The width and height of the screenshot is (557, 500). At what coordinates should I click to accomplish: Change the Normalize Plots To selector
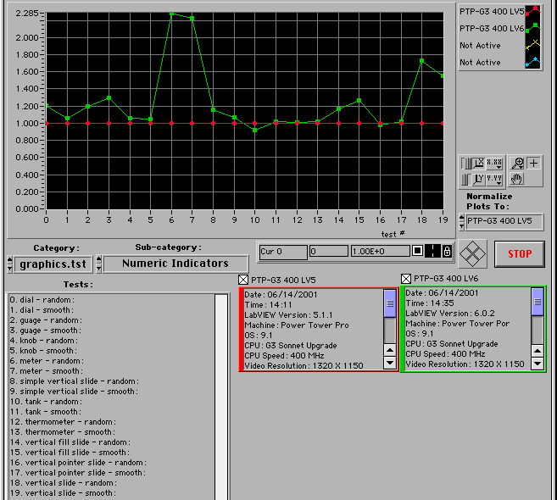pos(504,221)
